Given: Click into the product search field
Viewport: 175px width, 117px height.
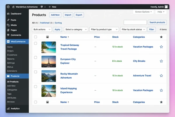Looking at the screenshot, I should point(135,22).
